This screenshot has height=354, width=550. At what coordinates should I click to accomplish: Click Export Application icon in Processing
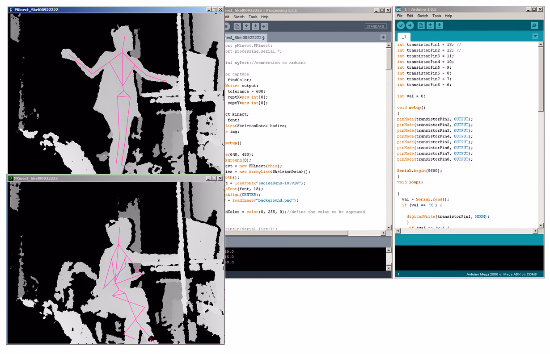(x=264, y=26)
